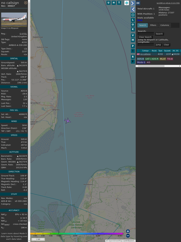This screenshot has height=242, width=181.
Task: Toggle sidebar with the double-arrow button
Action: [138, 3]
